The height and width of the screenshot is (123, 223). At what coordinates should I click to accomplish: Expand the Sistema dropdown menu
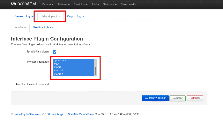(63, 4)
